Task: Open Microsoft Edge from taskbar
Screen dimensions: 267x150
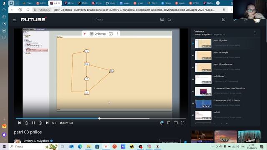Action: point(80,146)
